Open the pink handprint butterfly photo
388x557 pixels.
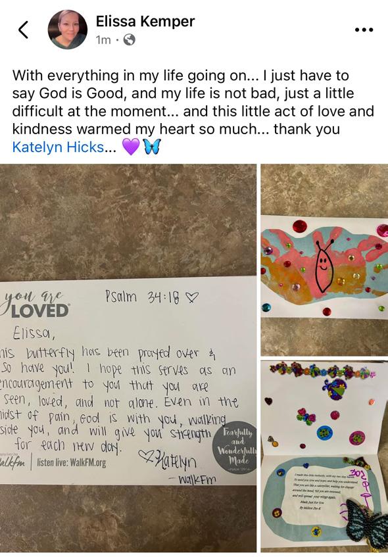pos(324,259)
